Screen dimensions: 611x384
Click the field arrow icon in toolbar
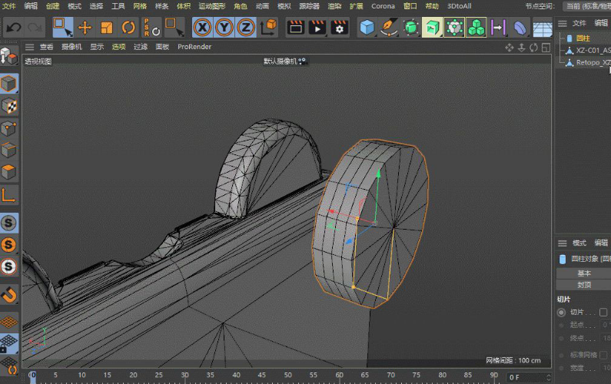498,28
